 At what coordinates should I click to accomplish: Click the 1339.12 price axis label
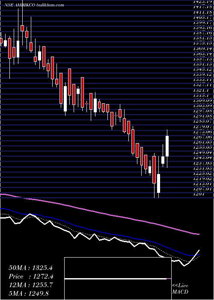tap(202, 75)
